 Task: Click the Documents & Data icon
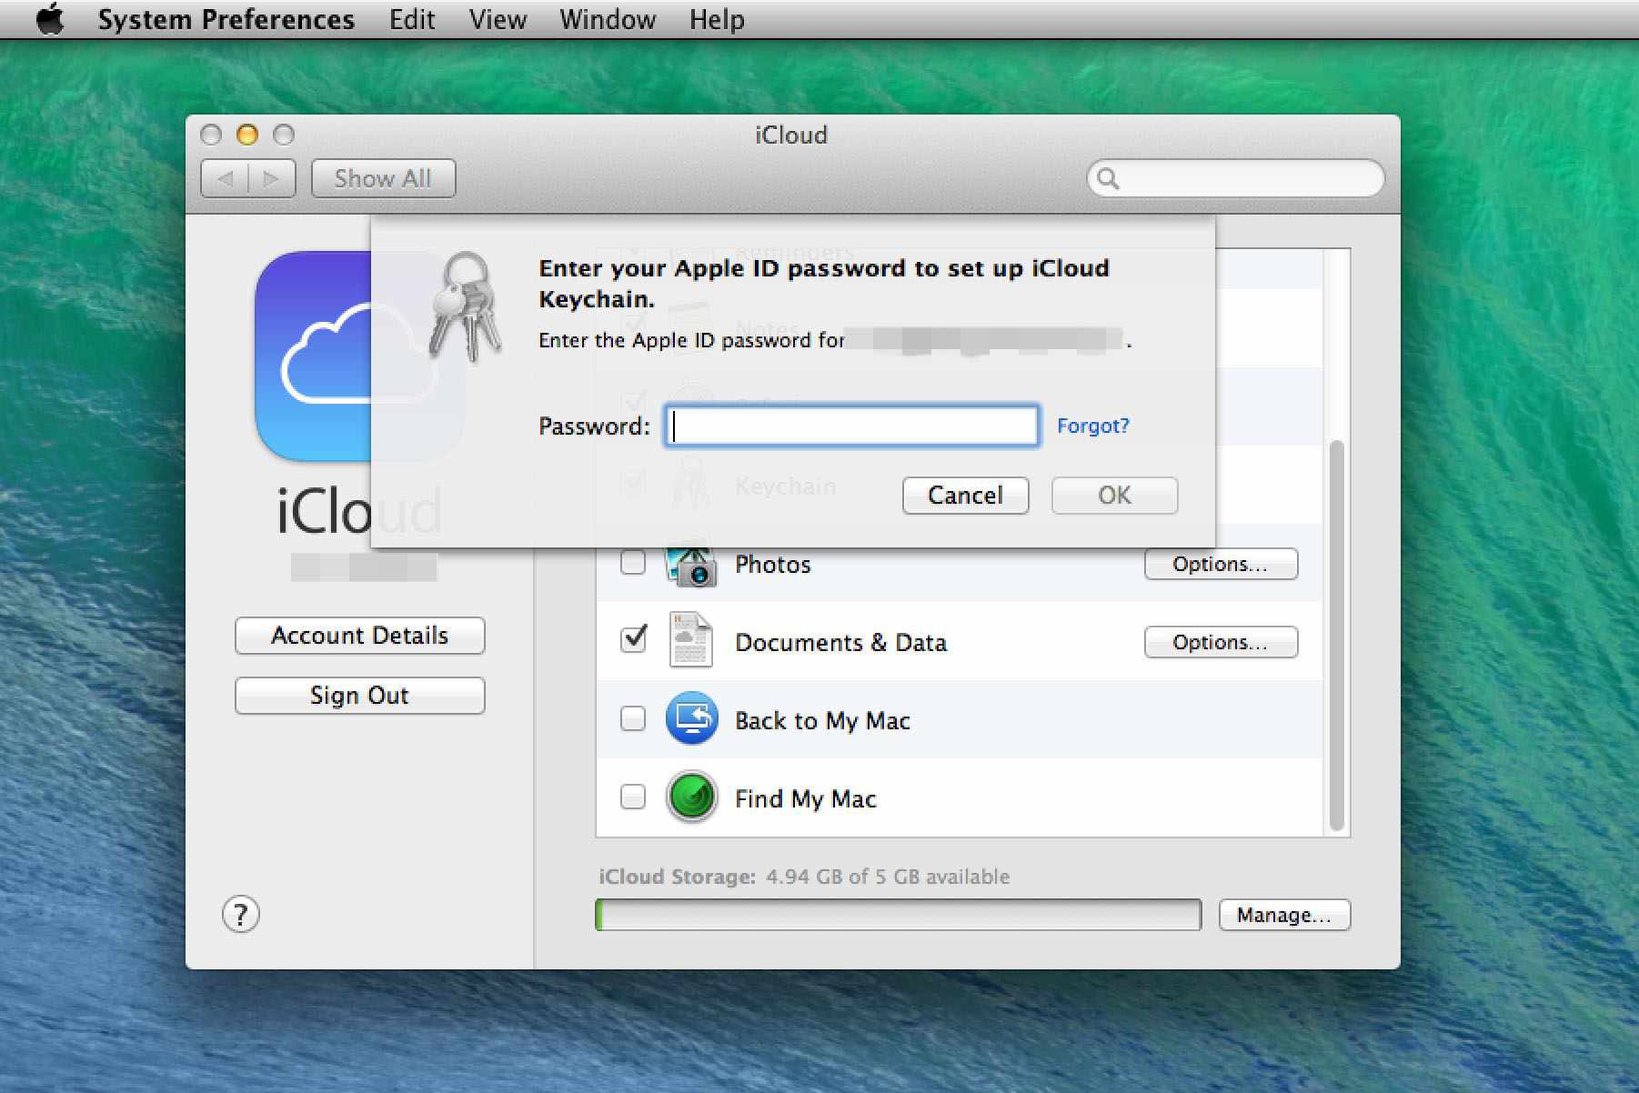pyautogui.click(x=690, y=640)
